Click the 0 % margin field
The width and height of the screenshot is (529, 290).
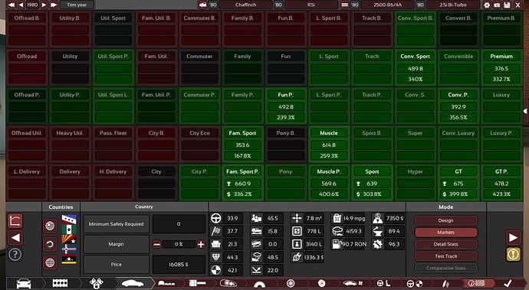(x=179, y=244)
